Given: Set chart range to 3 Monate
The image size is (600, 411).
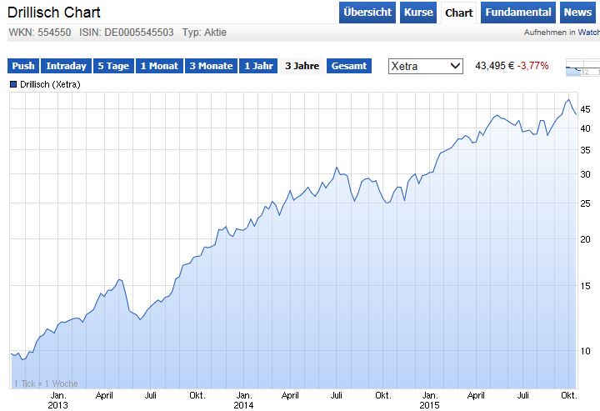Looking at the screenshot, I should coord(211,66).
